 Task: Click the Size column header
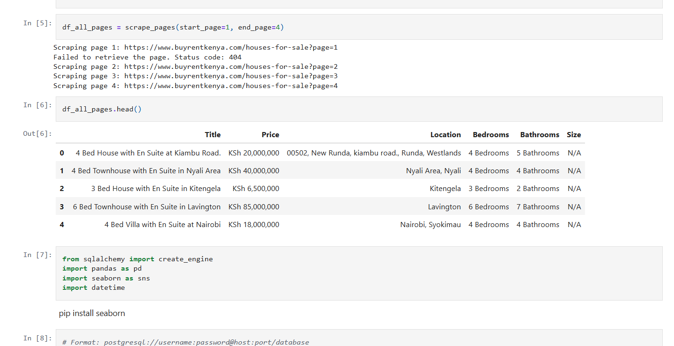(x=574, y=135)
